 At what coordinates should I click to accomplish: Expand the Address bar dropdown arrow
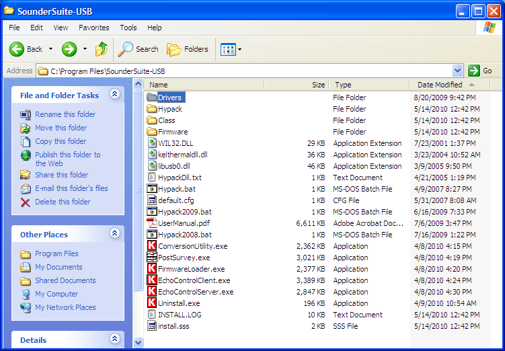458,71
